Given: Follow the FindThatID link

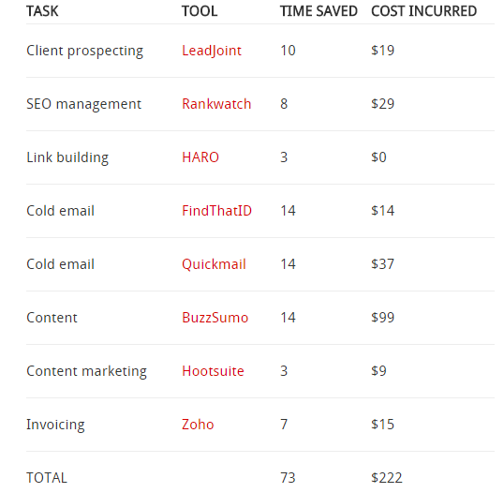Looking at the screenshot, I should click(216, 211).
